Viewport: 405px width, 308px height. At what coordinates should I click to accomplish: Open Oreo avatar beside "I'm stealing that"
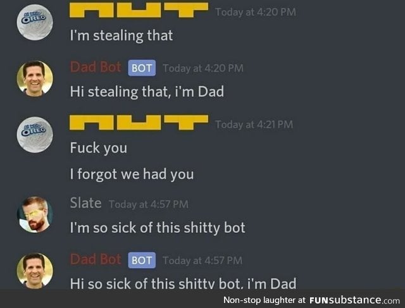tap(35, 22)
